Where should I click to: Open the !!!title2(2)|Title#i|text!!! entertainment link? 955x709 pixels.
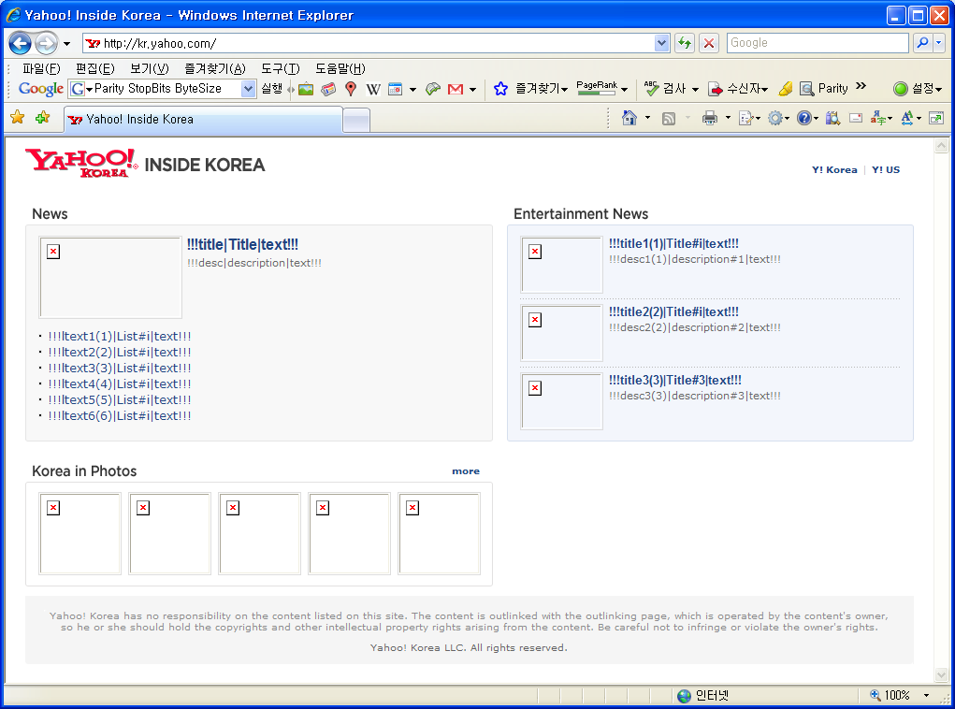673,311
